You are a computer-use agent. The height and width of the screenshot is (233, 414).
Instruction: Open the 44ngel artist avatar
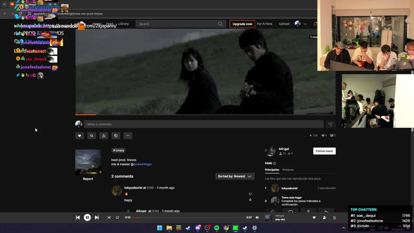(x=270, y=151)
